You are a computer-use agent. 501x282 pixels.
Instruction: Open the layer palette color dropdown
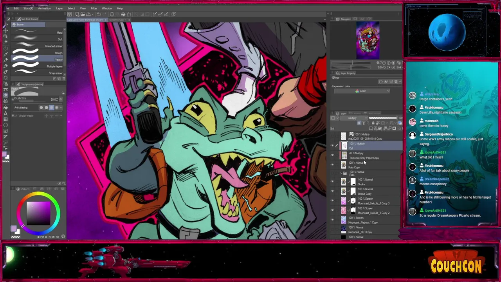click(335, 118)
